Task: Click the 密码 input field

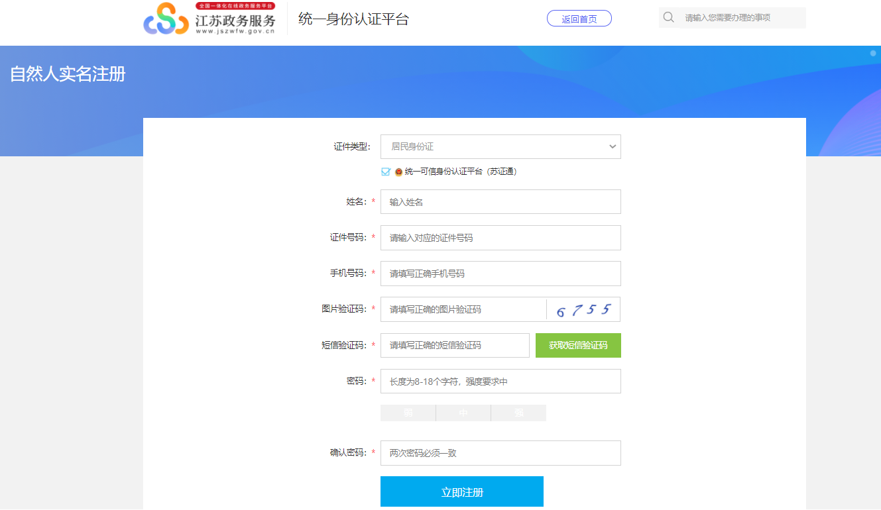Action: 500,381
